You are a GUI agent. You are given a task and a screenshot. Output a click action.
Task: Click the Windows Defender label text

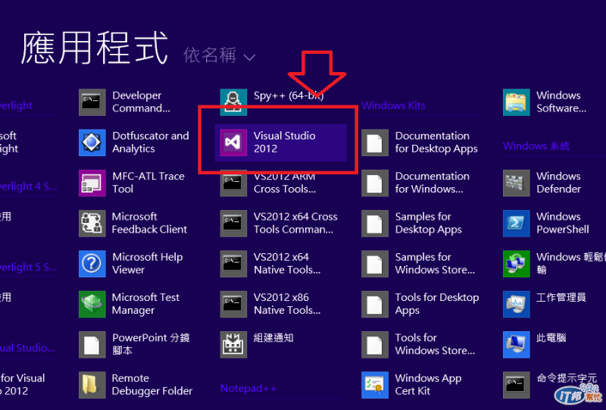click(x=559, y=182)
